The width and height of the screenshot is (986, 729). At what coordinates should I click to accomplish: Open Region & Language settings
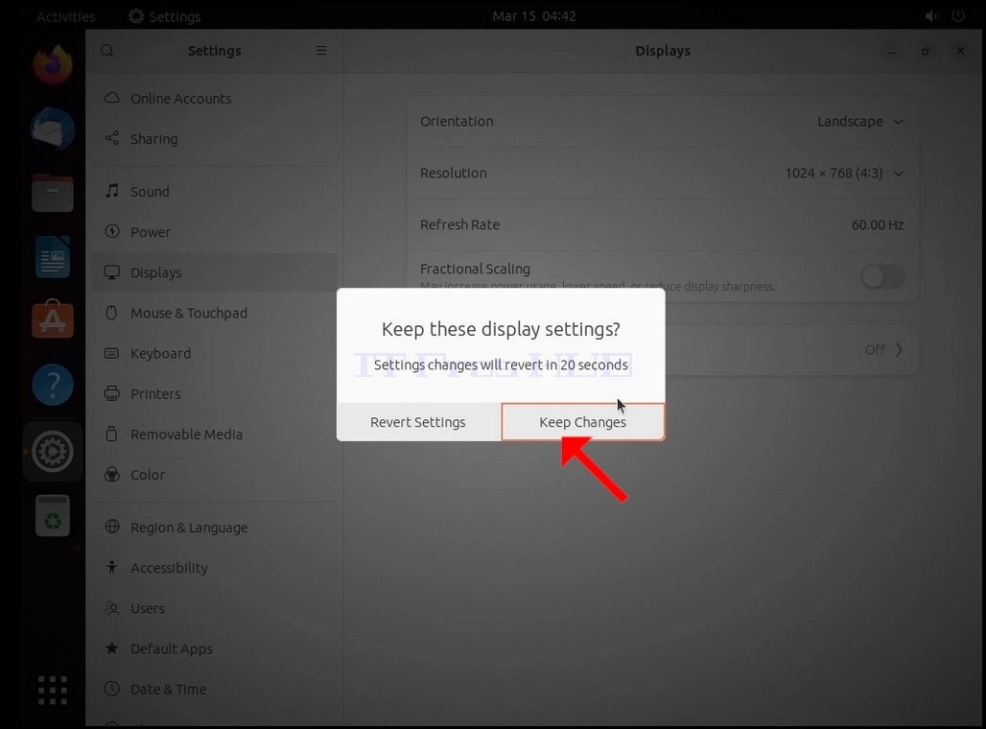[215, 528]
